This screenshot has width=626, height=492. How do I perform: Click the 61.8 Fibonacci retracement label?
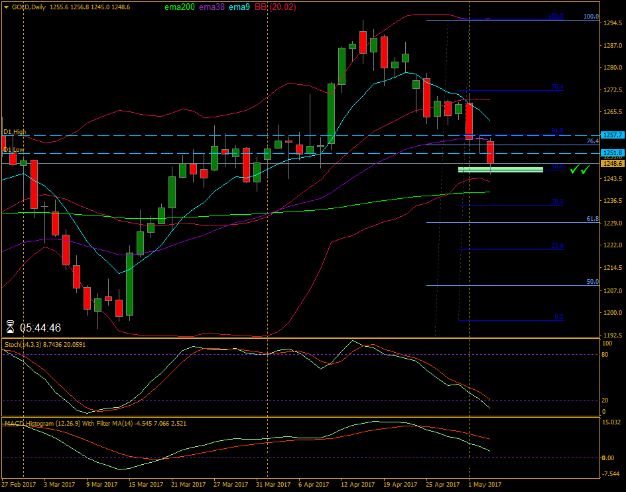tap(594, 219)
